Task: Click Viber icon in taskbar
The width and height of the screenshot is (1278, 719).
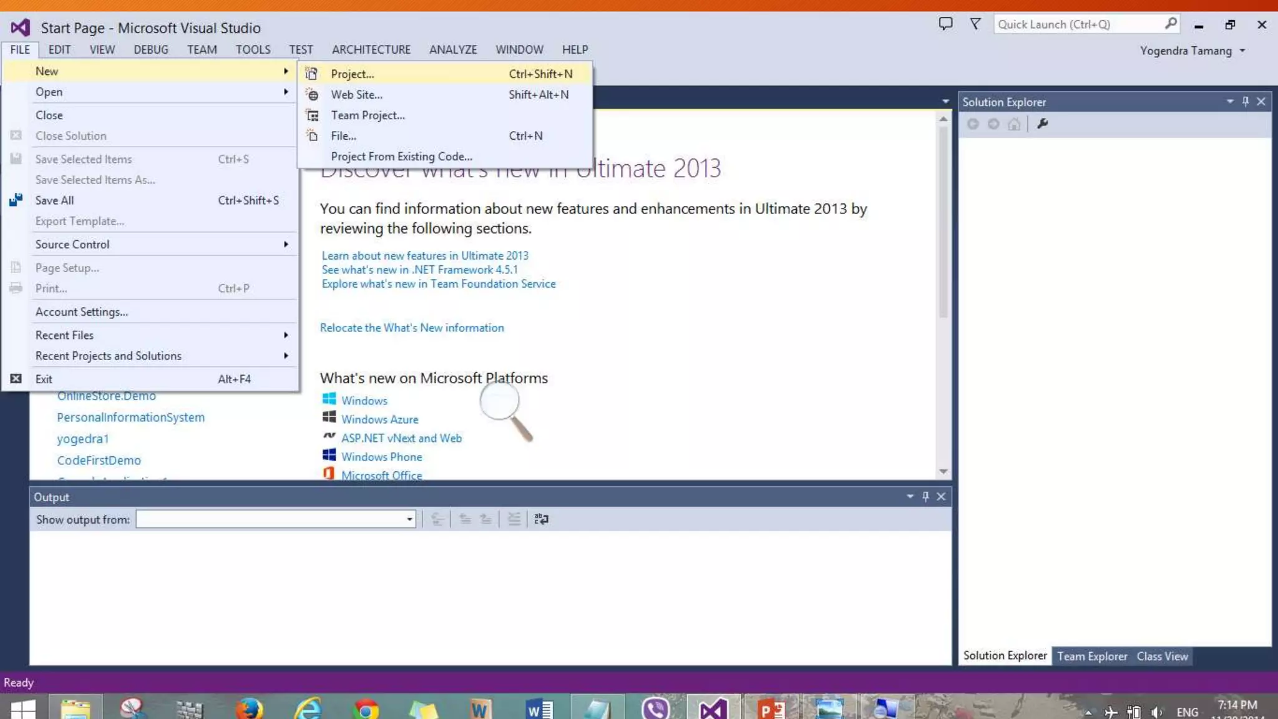Action: coord(655,709)
